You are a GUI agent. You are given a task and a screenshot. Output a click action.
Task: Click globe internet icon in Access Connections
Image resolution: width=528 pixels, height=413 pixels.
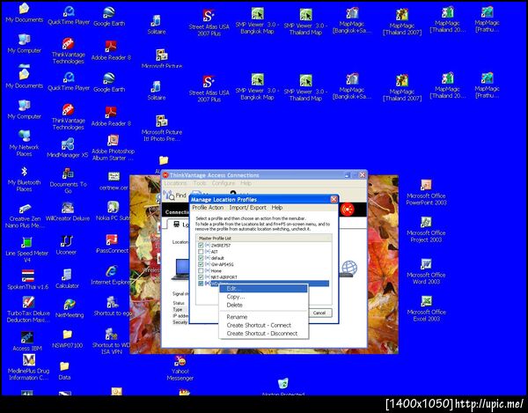click(349, 269)
